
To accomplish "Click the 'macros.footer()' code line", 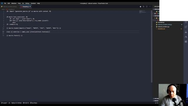I will [x=14, y=36].
